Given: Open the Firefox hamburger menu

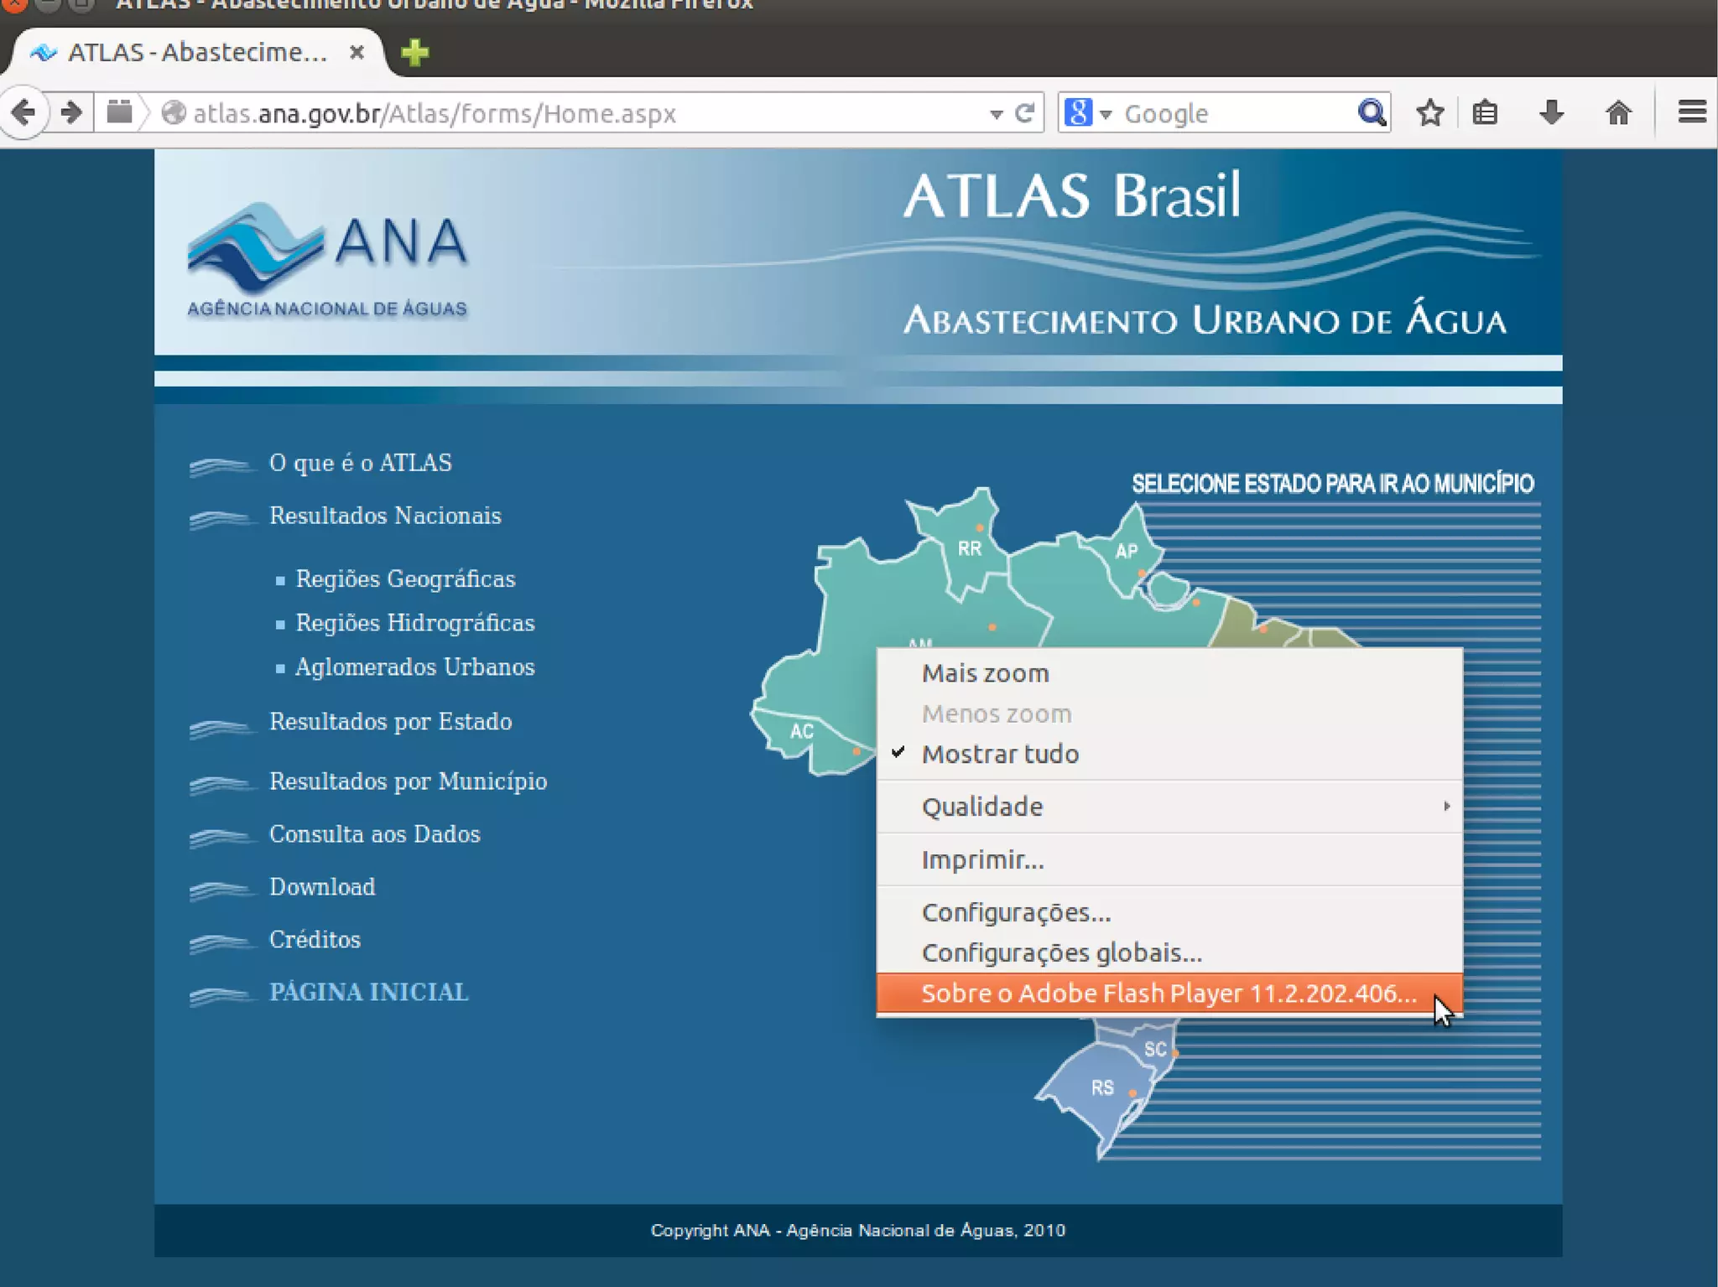Looking at the screenshot, I should (x=1691, y=112).
